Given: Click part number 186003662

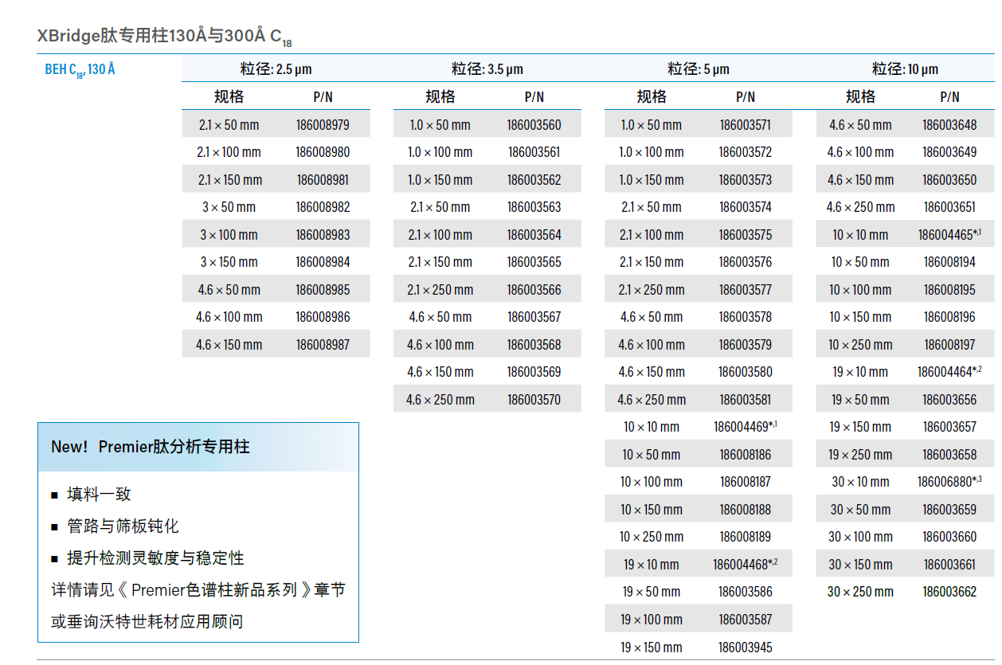Looking at the screenshot, I should (x=949, y=592).
